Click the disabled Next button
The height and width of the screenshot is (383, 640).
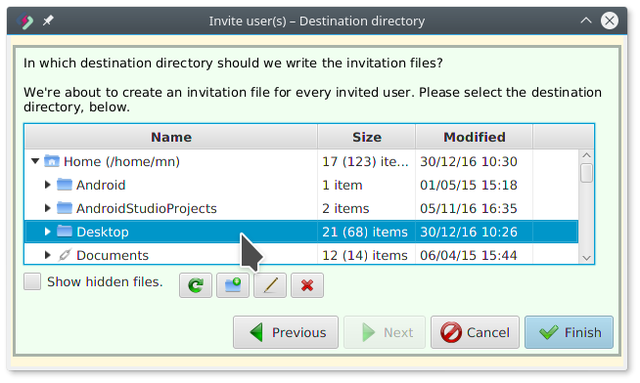point(385,332)
